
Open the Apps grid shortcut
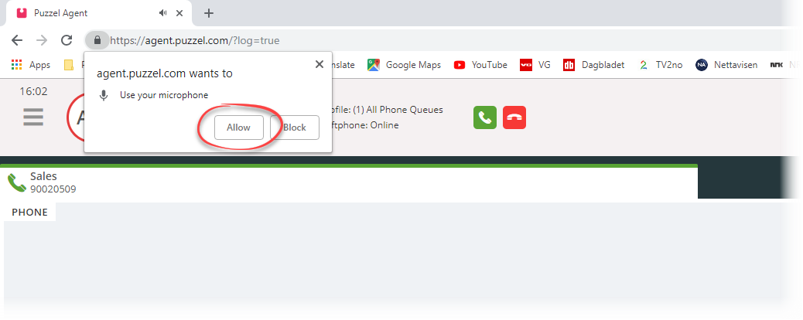coord(31,65)
